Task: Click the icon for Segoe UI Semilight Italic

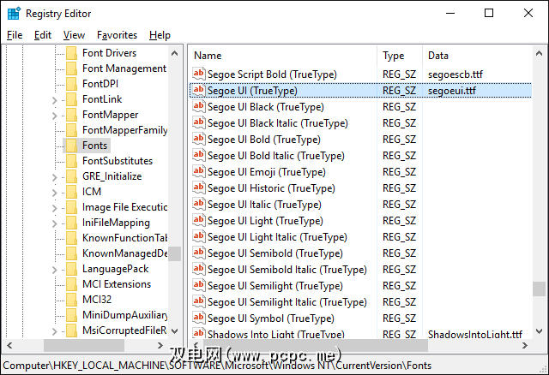Action: pos(198,301)
